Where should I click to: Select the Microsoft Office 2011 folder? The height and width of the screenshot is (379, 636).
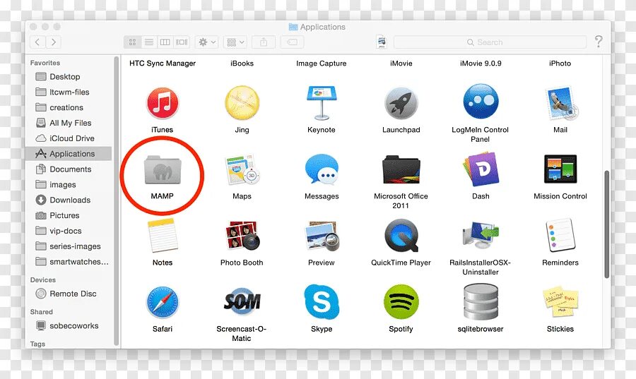coord(401,169)
